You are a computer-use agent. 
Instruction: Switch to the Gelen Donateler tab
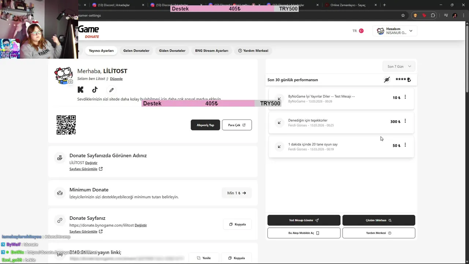[x=136, y=51]
